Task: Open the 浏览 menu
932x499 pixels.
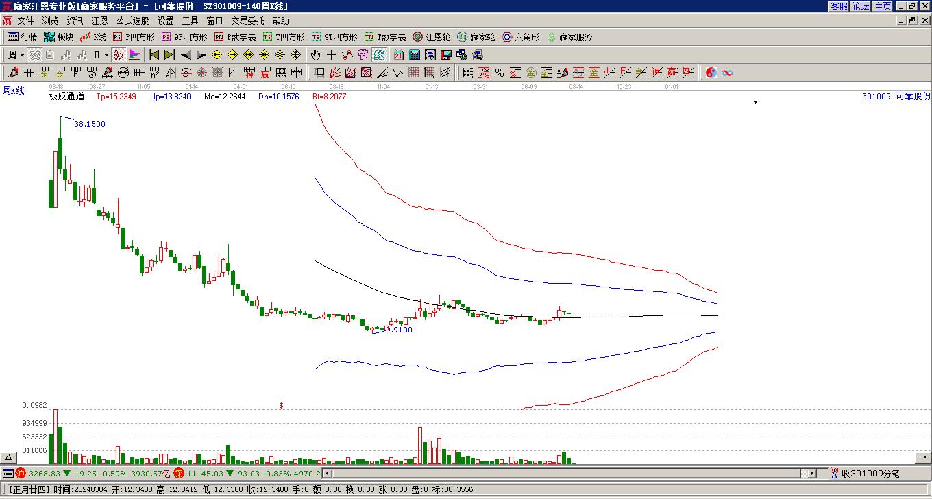Action: [50, 21]
